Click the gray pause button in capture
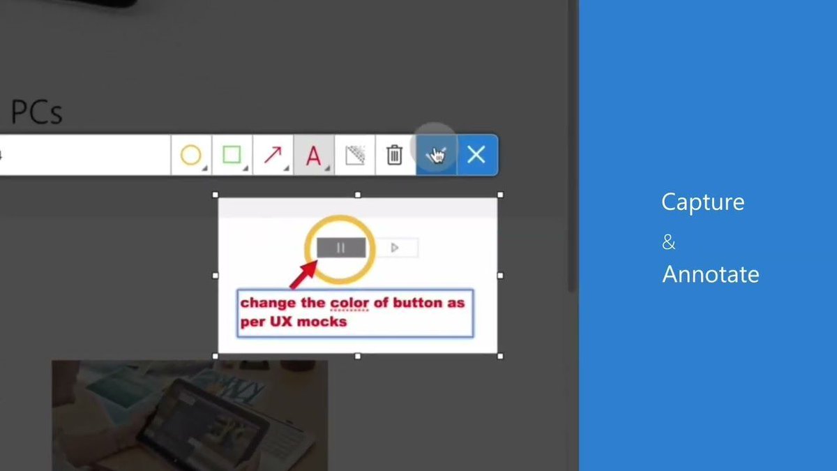 [341, 248]
